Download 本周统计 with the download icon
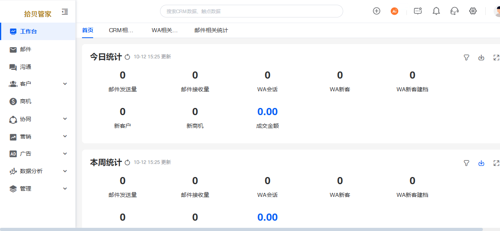The image size is (500, 231). [481, 163]
